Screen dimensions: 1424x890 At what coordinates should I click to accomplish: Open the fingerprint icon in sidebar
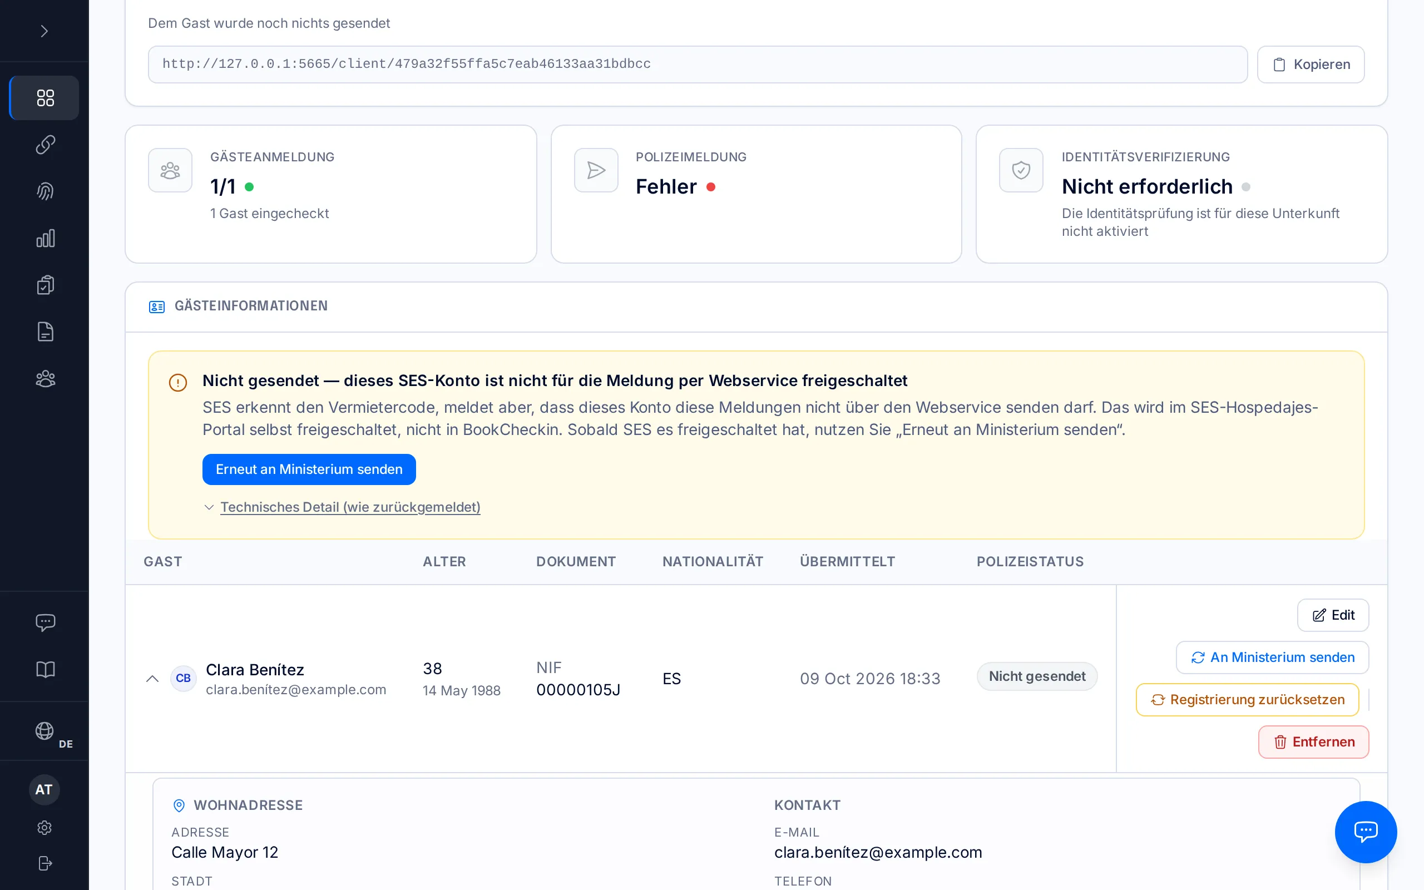point(44,191)
